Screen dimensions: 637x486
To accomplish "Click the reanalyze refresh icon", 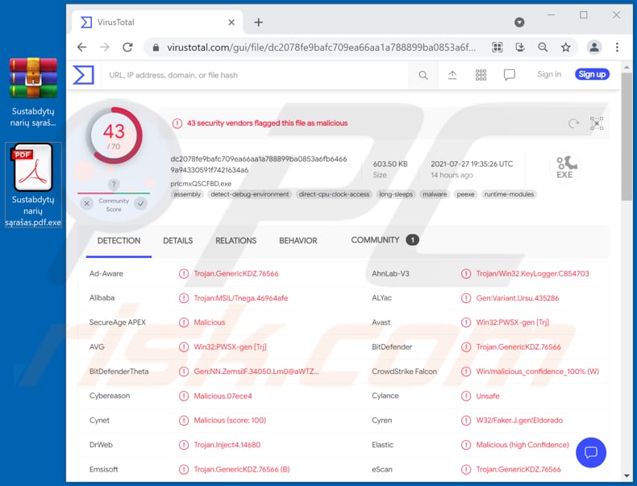I will pyautogui.click(x=573, y=123).
